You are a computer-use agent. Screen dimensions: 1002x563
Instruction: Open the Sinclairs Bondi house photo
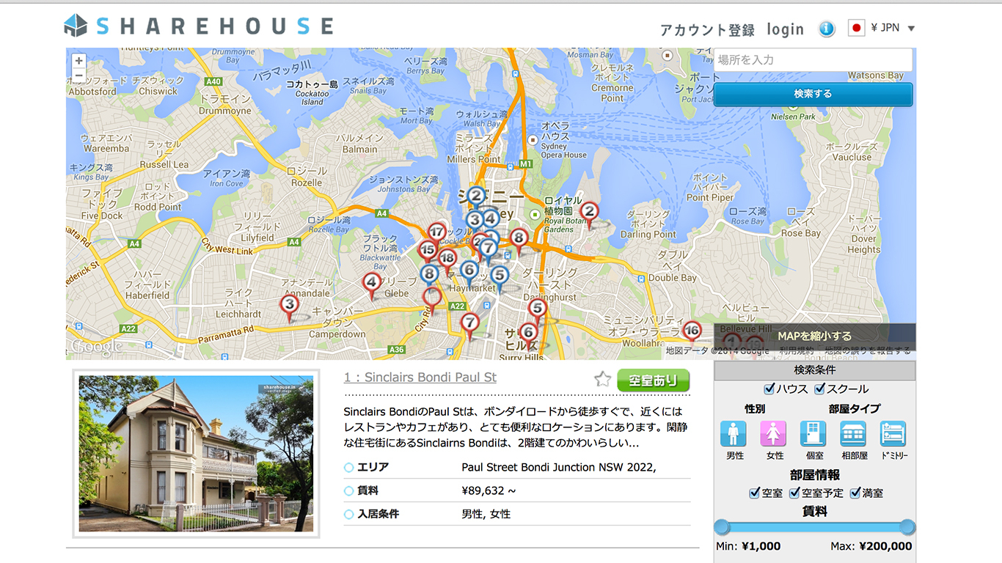(x=196, y=454)
